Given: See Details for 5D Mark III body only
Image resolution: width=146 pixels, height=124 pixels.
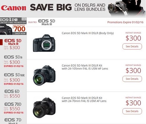Looking at the screenshot, I should tap(132, 46).
